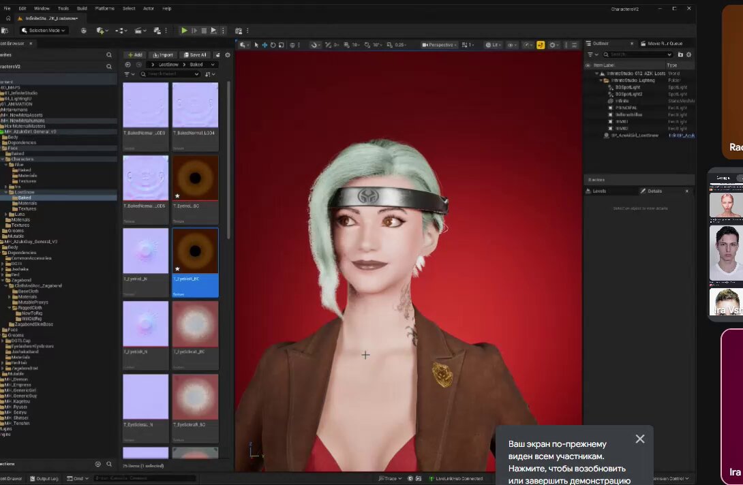Click Add button in Content Browser

click(x=135, y=55)
